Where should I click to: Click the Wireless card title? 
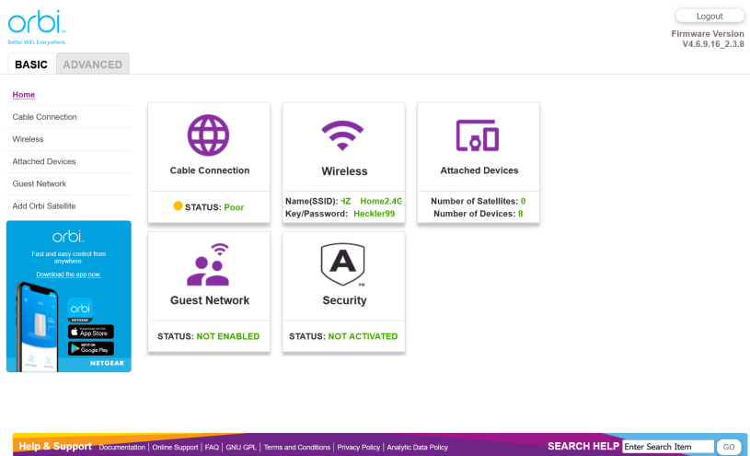pos(344,171)
